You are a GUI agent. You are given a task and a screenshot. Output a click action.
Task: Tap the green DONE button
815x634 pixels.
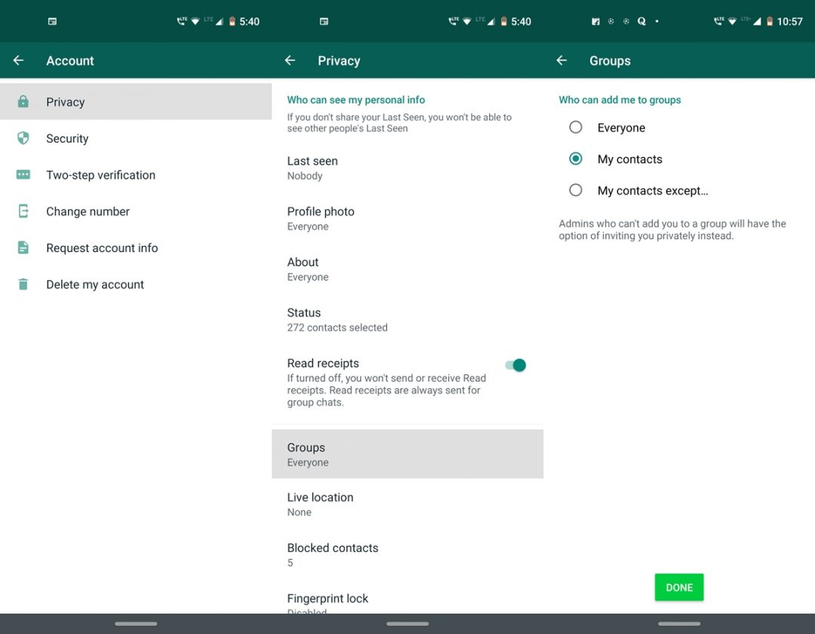coord(679,587)
